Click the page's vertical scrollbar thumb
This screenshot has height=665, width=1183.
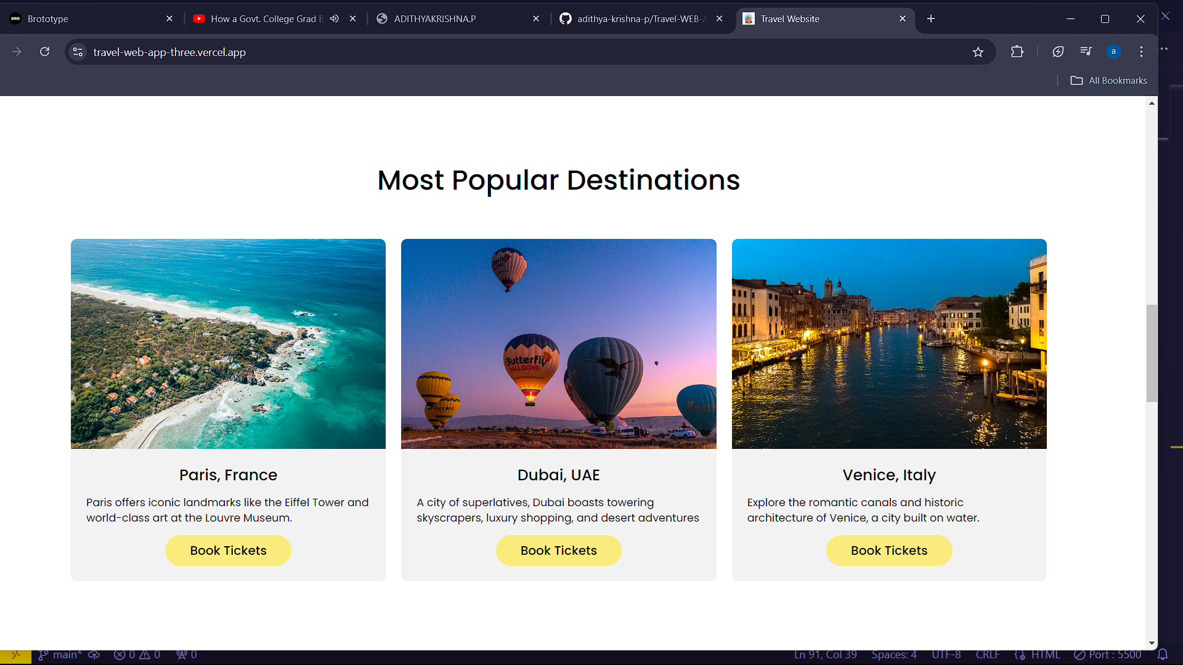1151,353
